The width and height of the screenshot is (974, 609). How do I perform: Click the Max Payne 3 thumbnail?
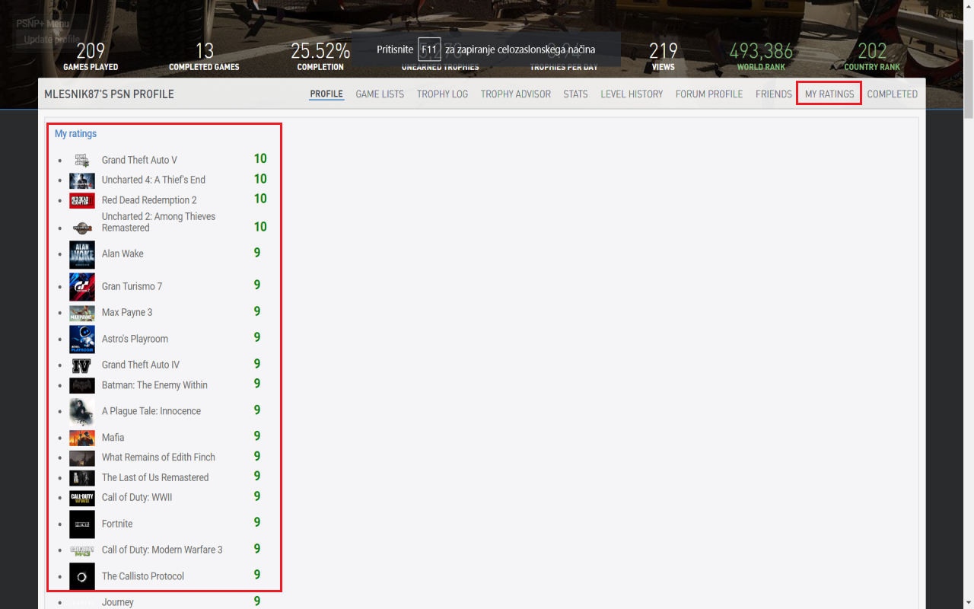click(82, 313)
